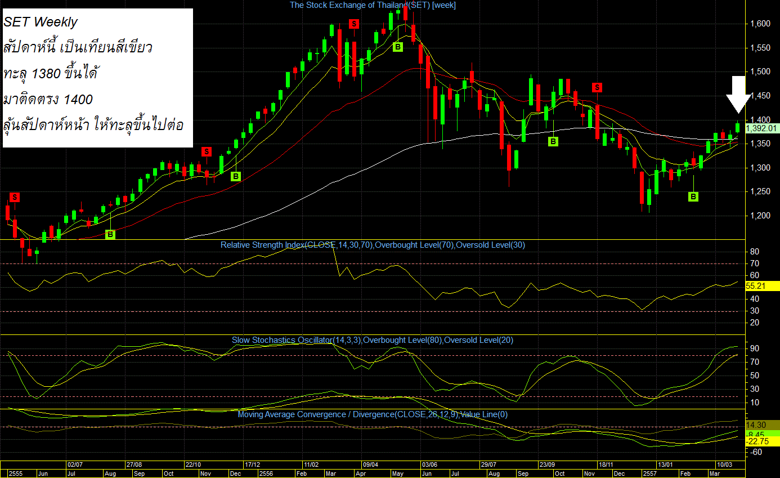Click the red S marker near the April 2556 peak
Image resolution: width=780 pixels, height=478 pixels.
353,24
